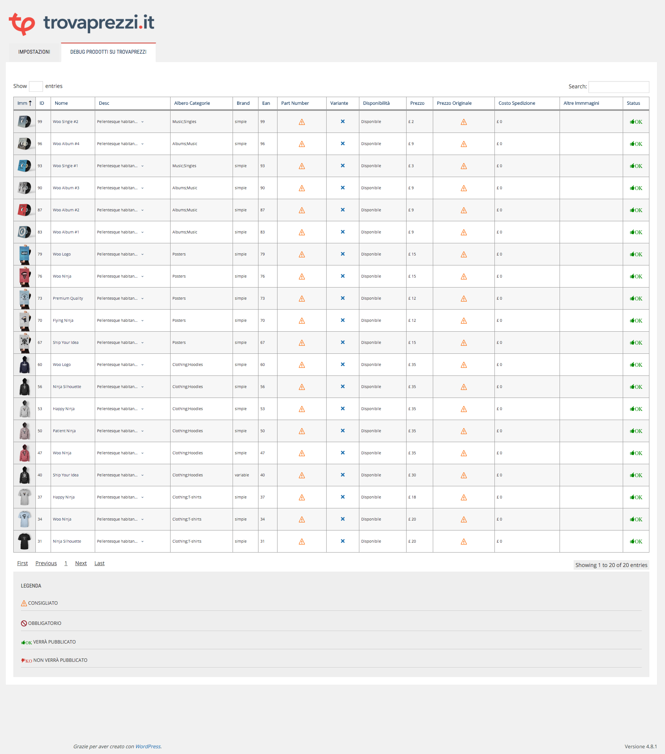
Task: Click Prezzo Originale warning icon for Premium Quality
Action: pyautogui.click(x=464, y=299)
